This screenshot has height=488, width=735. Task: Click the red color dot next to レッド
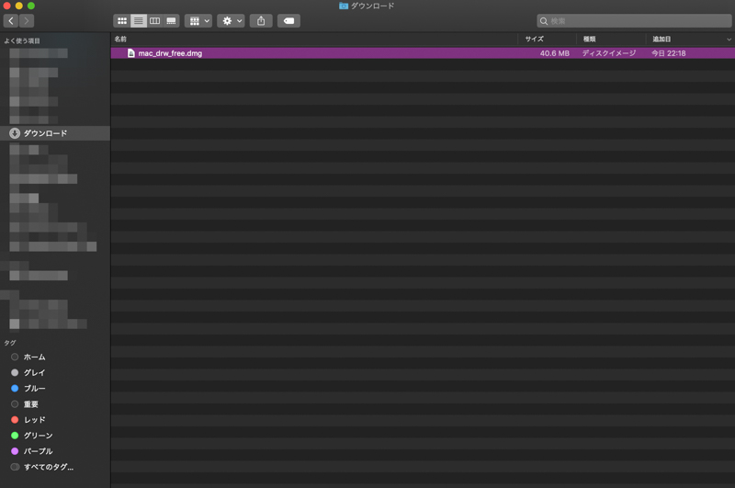click(15, 420)
